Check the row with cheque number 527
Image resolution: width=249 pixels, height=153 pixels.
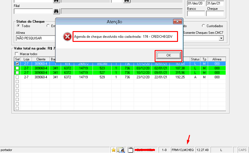coord(17,73)
